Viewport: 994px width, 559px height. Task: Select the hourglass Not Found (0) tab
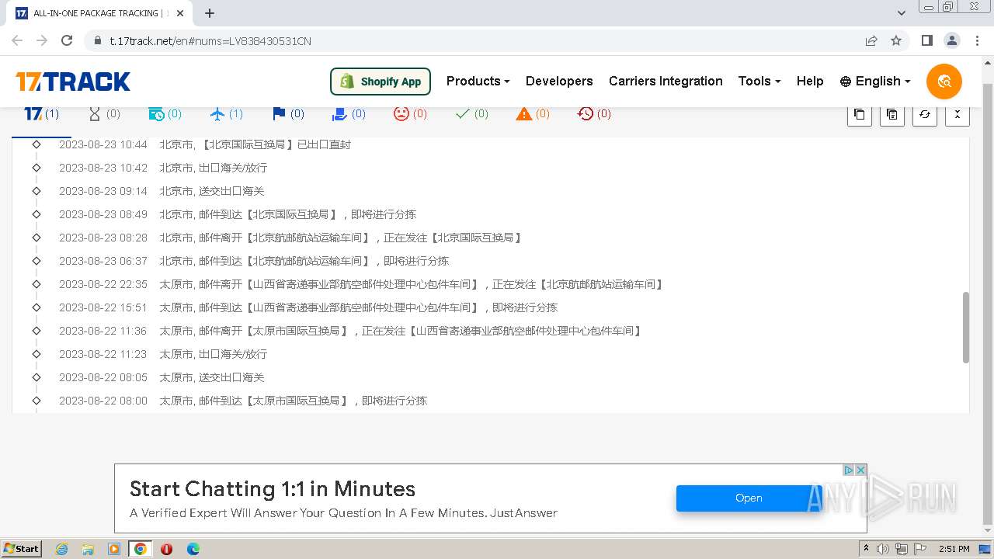tap(104, 113)
